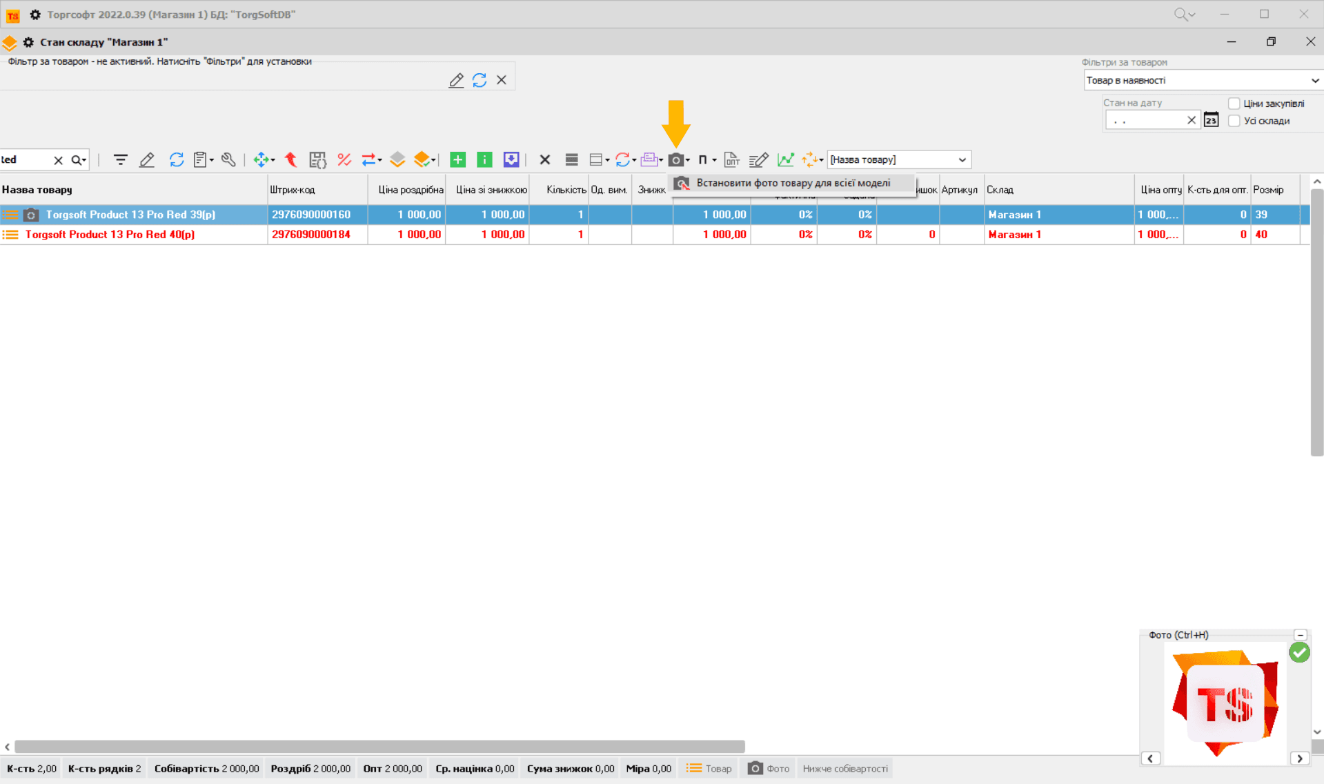Sort by Кількість column header
This screenshot has width=1324, height=784.
pyautogui.click(x=559, y=190)
